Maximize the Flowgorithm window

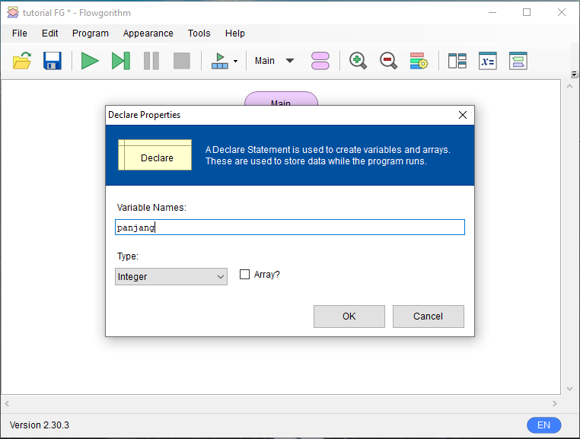click(527, 13)
